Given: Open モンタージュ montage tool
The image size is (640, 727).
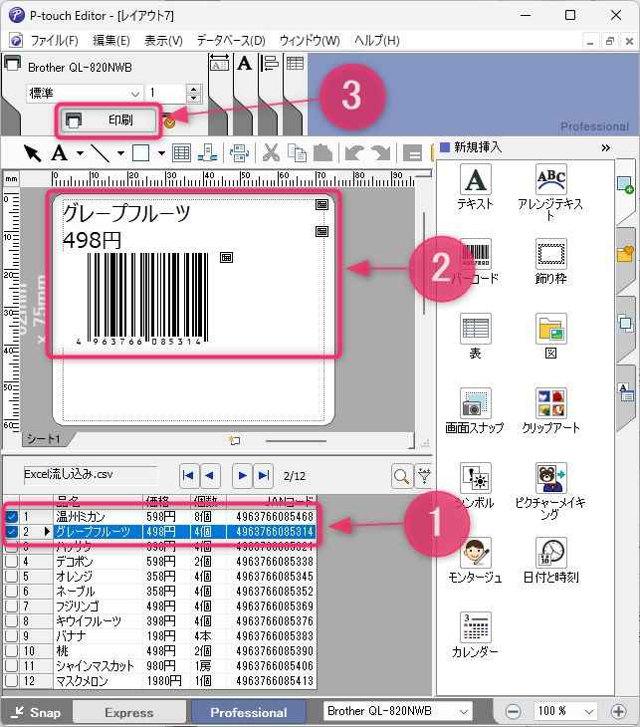Looking at the screenshot, I should (475, 560).
